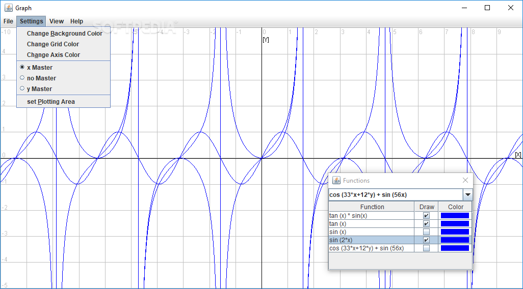Close the Settings menu
The width and height of the screenshot is (523, 289).
click(32, 21)
